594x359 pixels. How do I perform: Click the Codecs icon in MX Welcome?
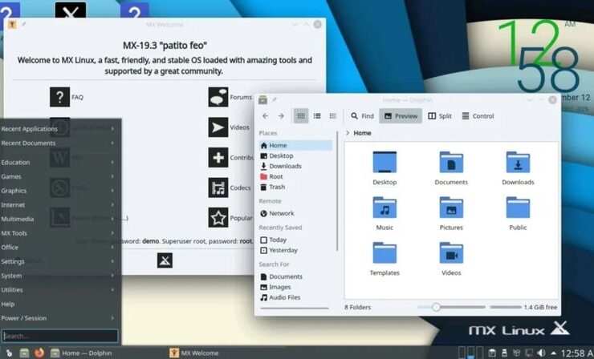click(218, 188)
